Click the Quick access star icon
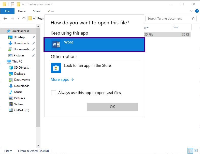 (x=9, y=31)
